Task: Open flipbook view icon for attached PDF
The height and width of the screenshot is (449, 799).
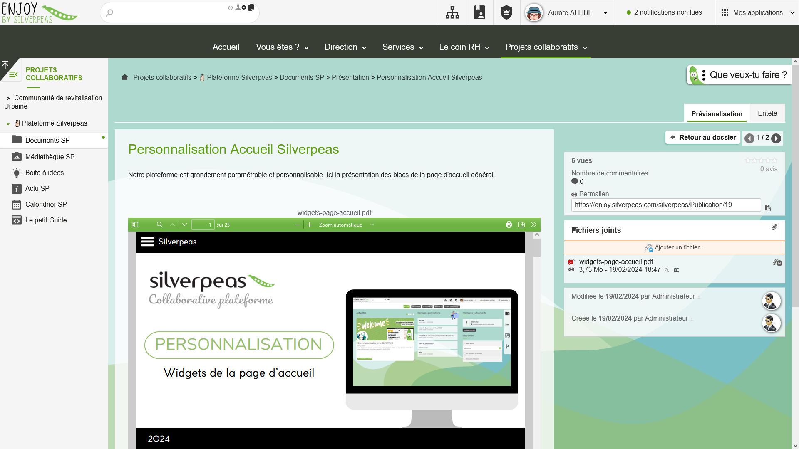Action: click(677, 270)
